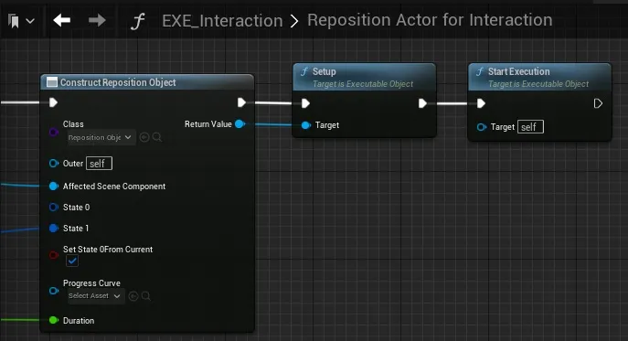Open Progress Curve Select Asset dropdown
Viewport: 628px width, 341px height.
click(x=94, y=296)
